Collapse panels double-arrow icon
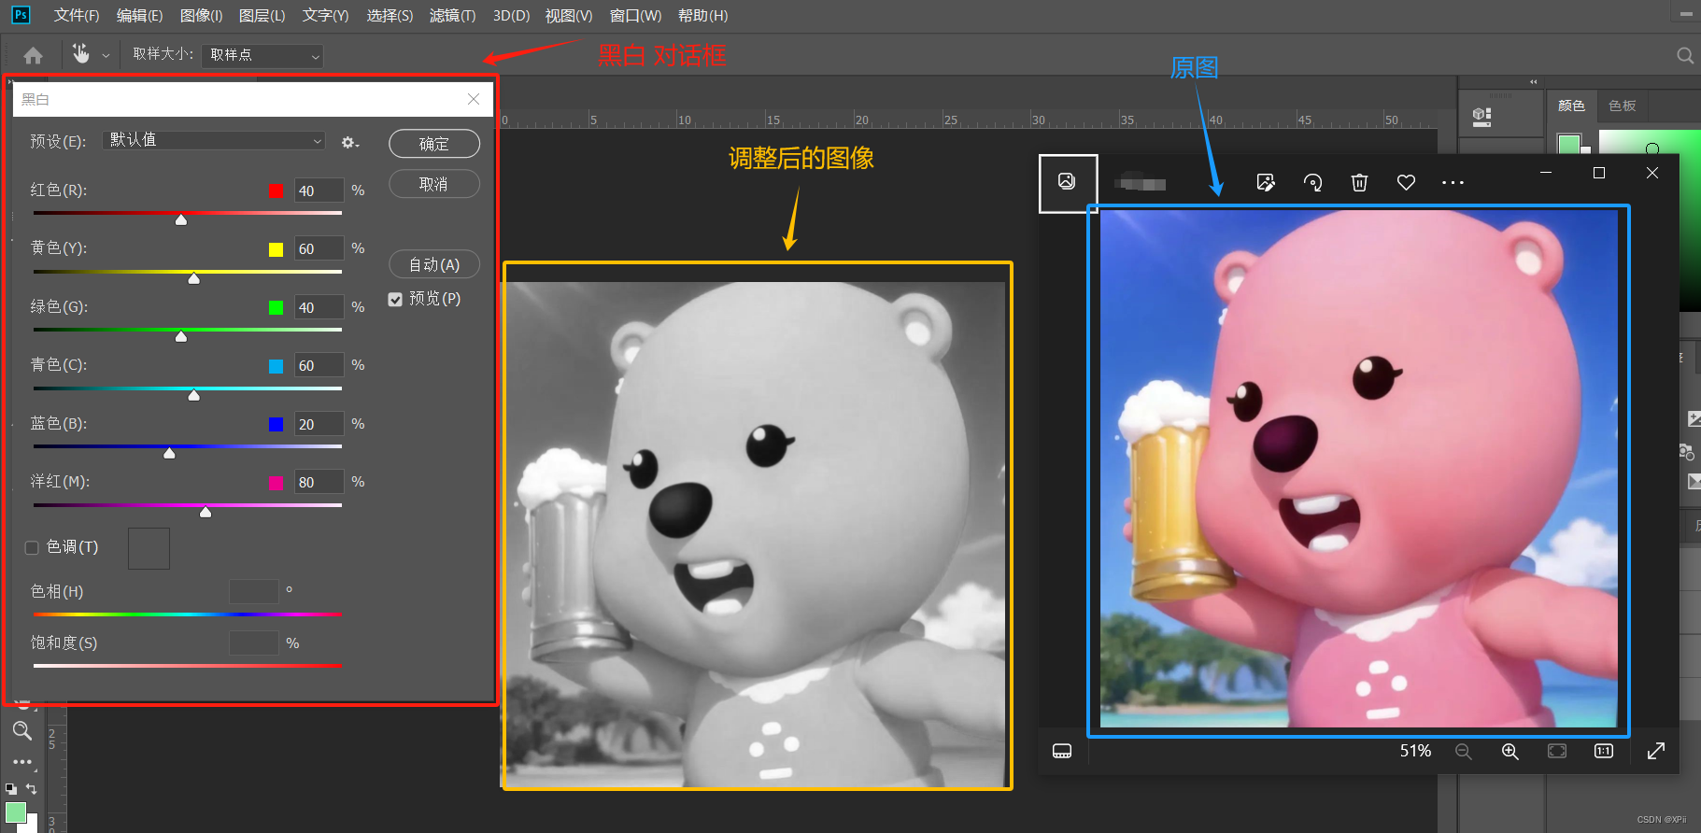The image size is (1701, 833). coord(1533,82)
